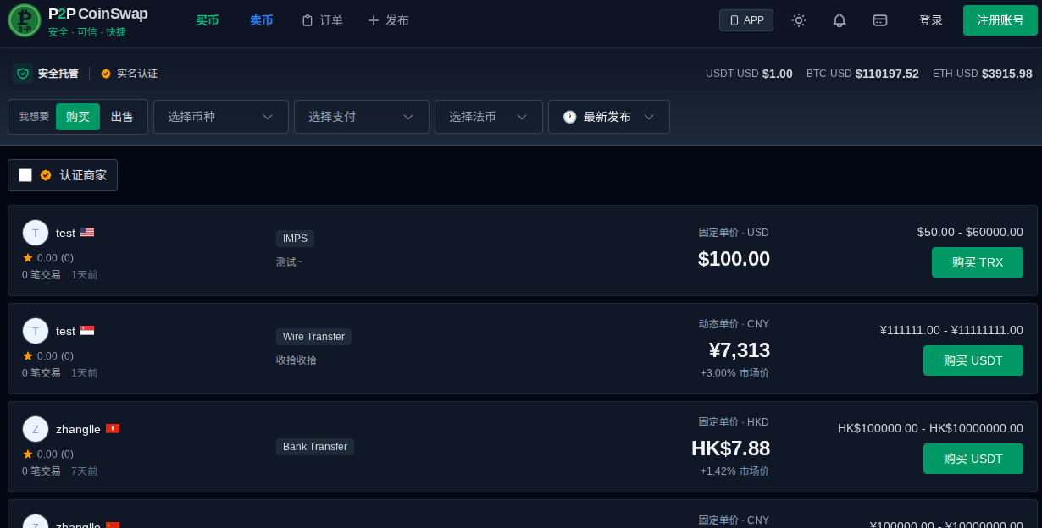
Task: Click the payment card icon in header
Action: coord(880,20)
